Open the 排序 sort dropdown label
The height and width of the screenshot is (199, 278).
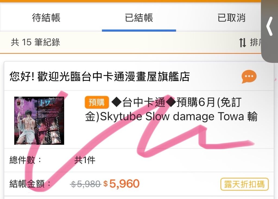click(x=255, y=43)
